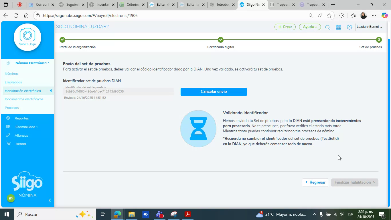Open Procesos in the sidebar
Screen dimensions: 391x220
[12, 108]
